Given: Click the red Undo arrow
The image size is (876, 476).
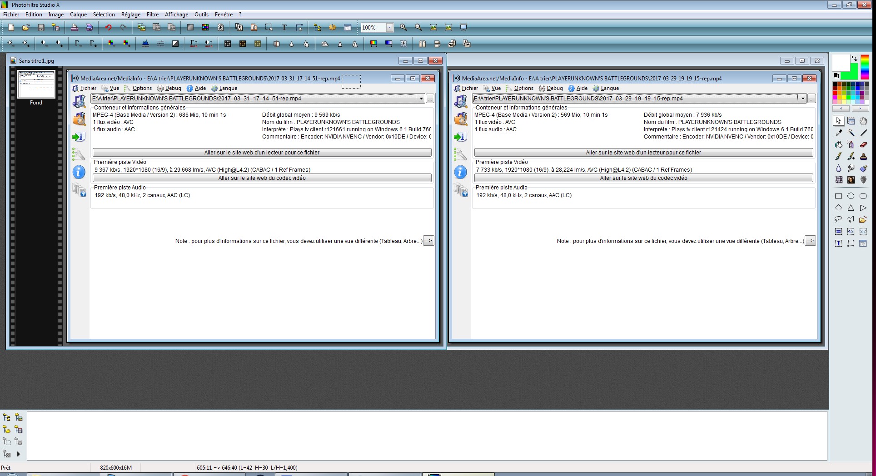Looking at the screenshot, I should pyautogui.click(x=108, y=27).
